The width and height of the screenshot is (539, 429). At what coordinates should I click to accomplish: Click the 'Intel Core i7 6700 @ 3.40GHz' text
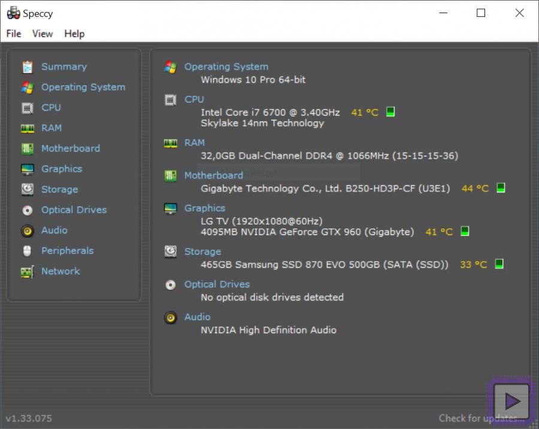tap(270, 113)
